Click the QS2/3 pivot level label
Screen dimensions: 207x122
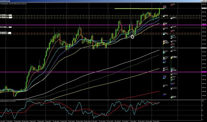coord(165,85)
